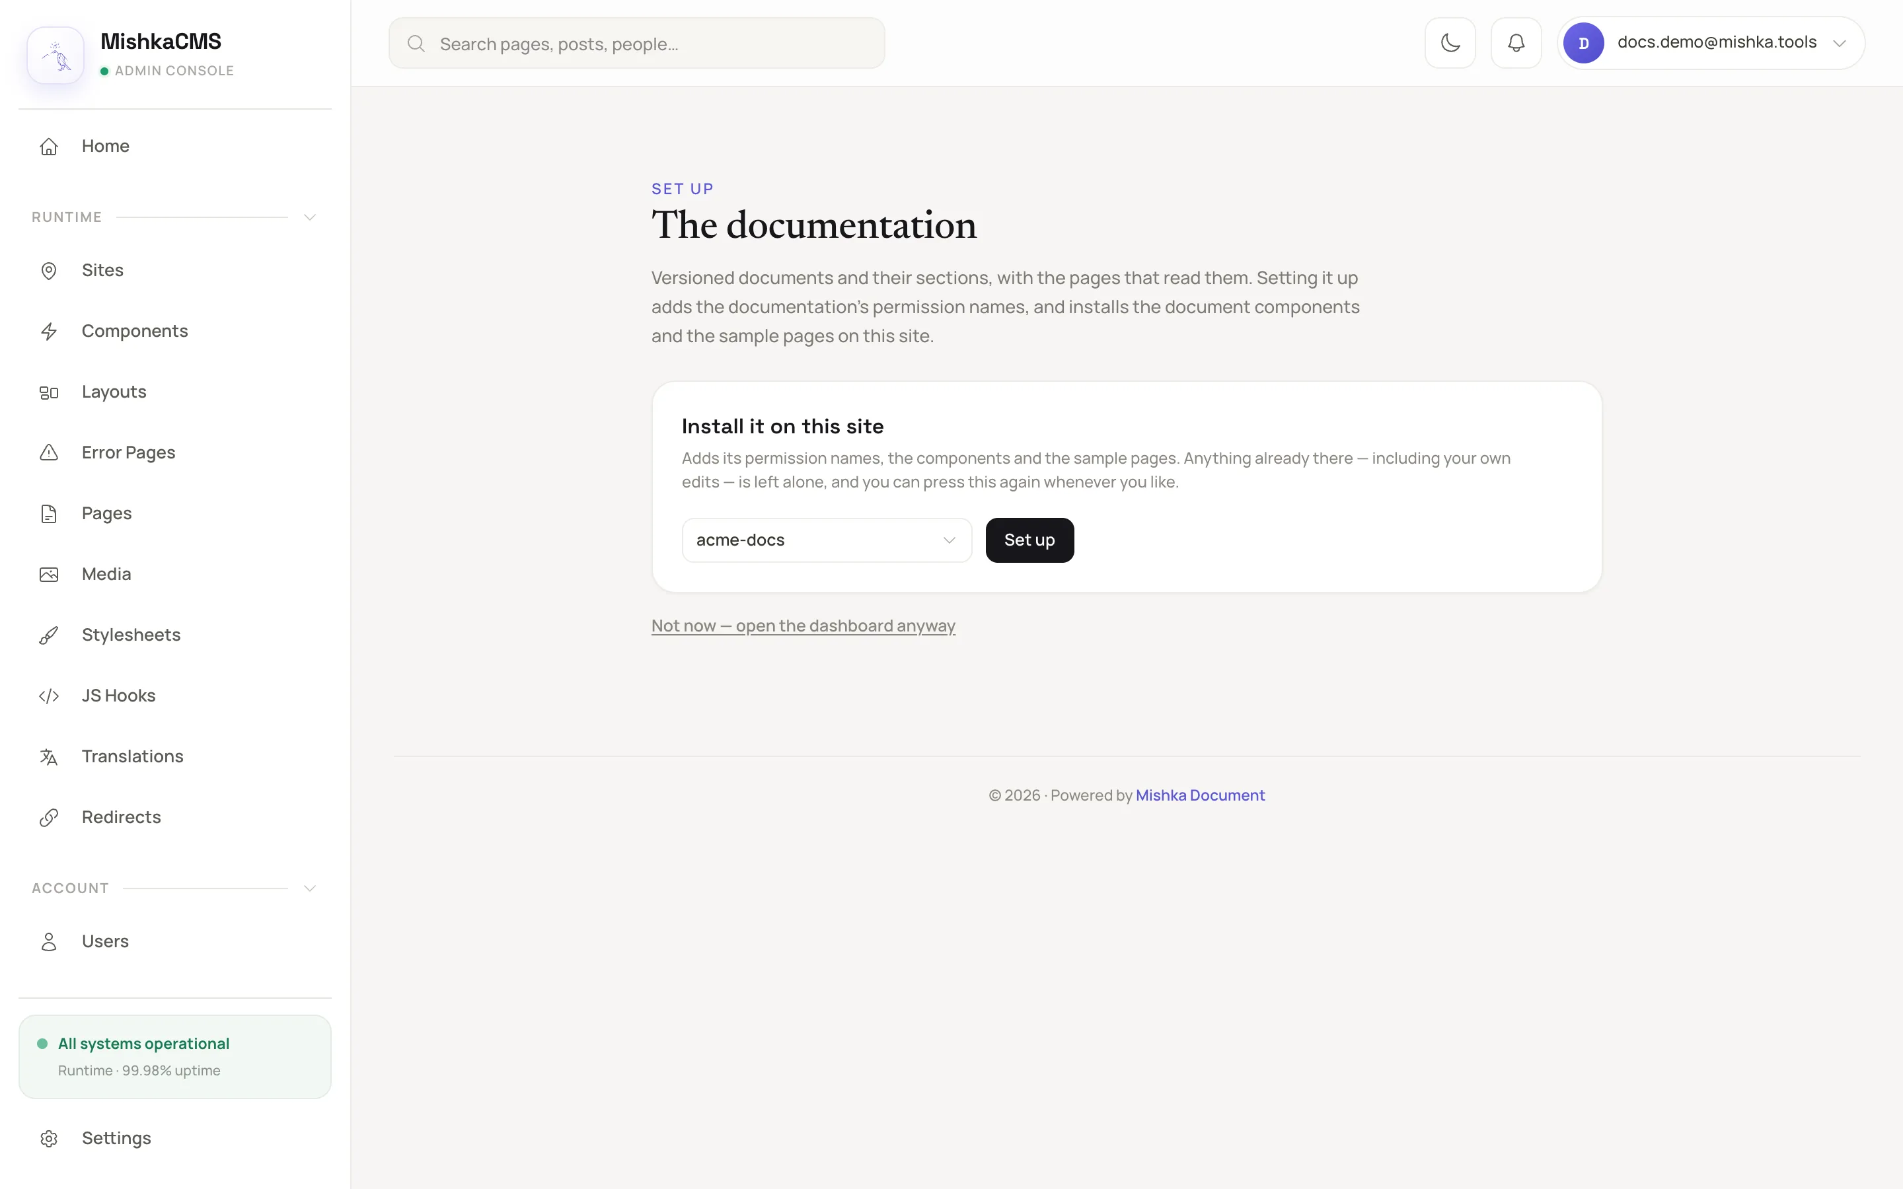This screenshot has width=1903, height=1189.
Task: Click the Home house icon
Action: click(49, 146)
